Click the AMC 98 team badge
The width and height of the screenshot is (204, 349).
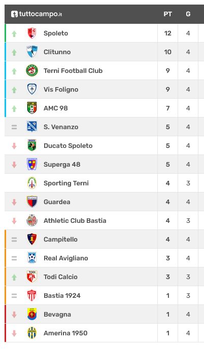point(32,108)
